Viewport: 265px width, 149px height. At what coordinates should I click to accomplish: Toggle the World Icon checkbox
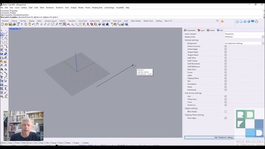click(x=226, y=105)
